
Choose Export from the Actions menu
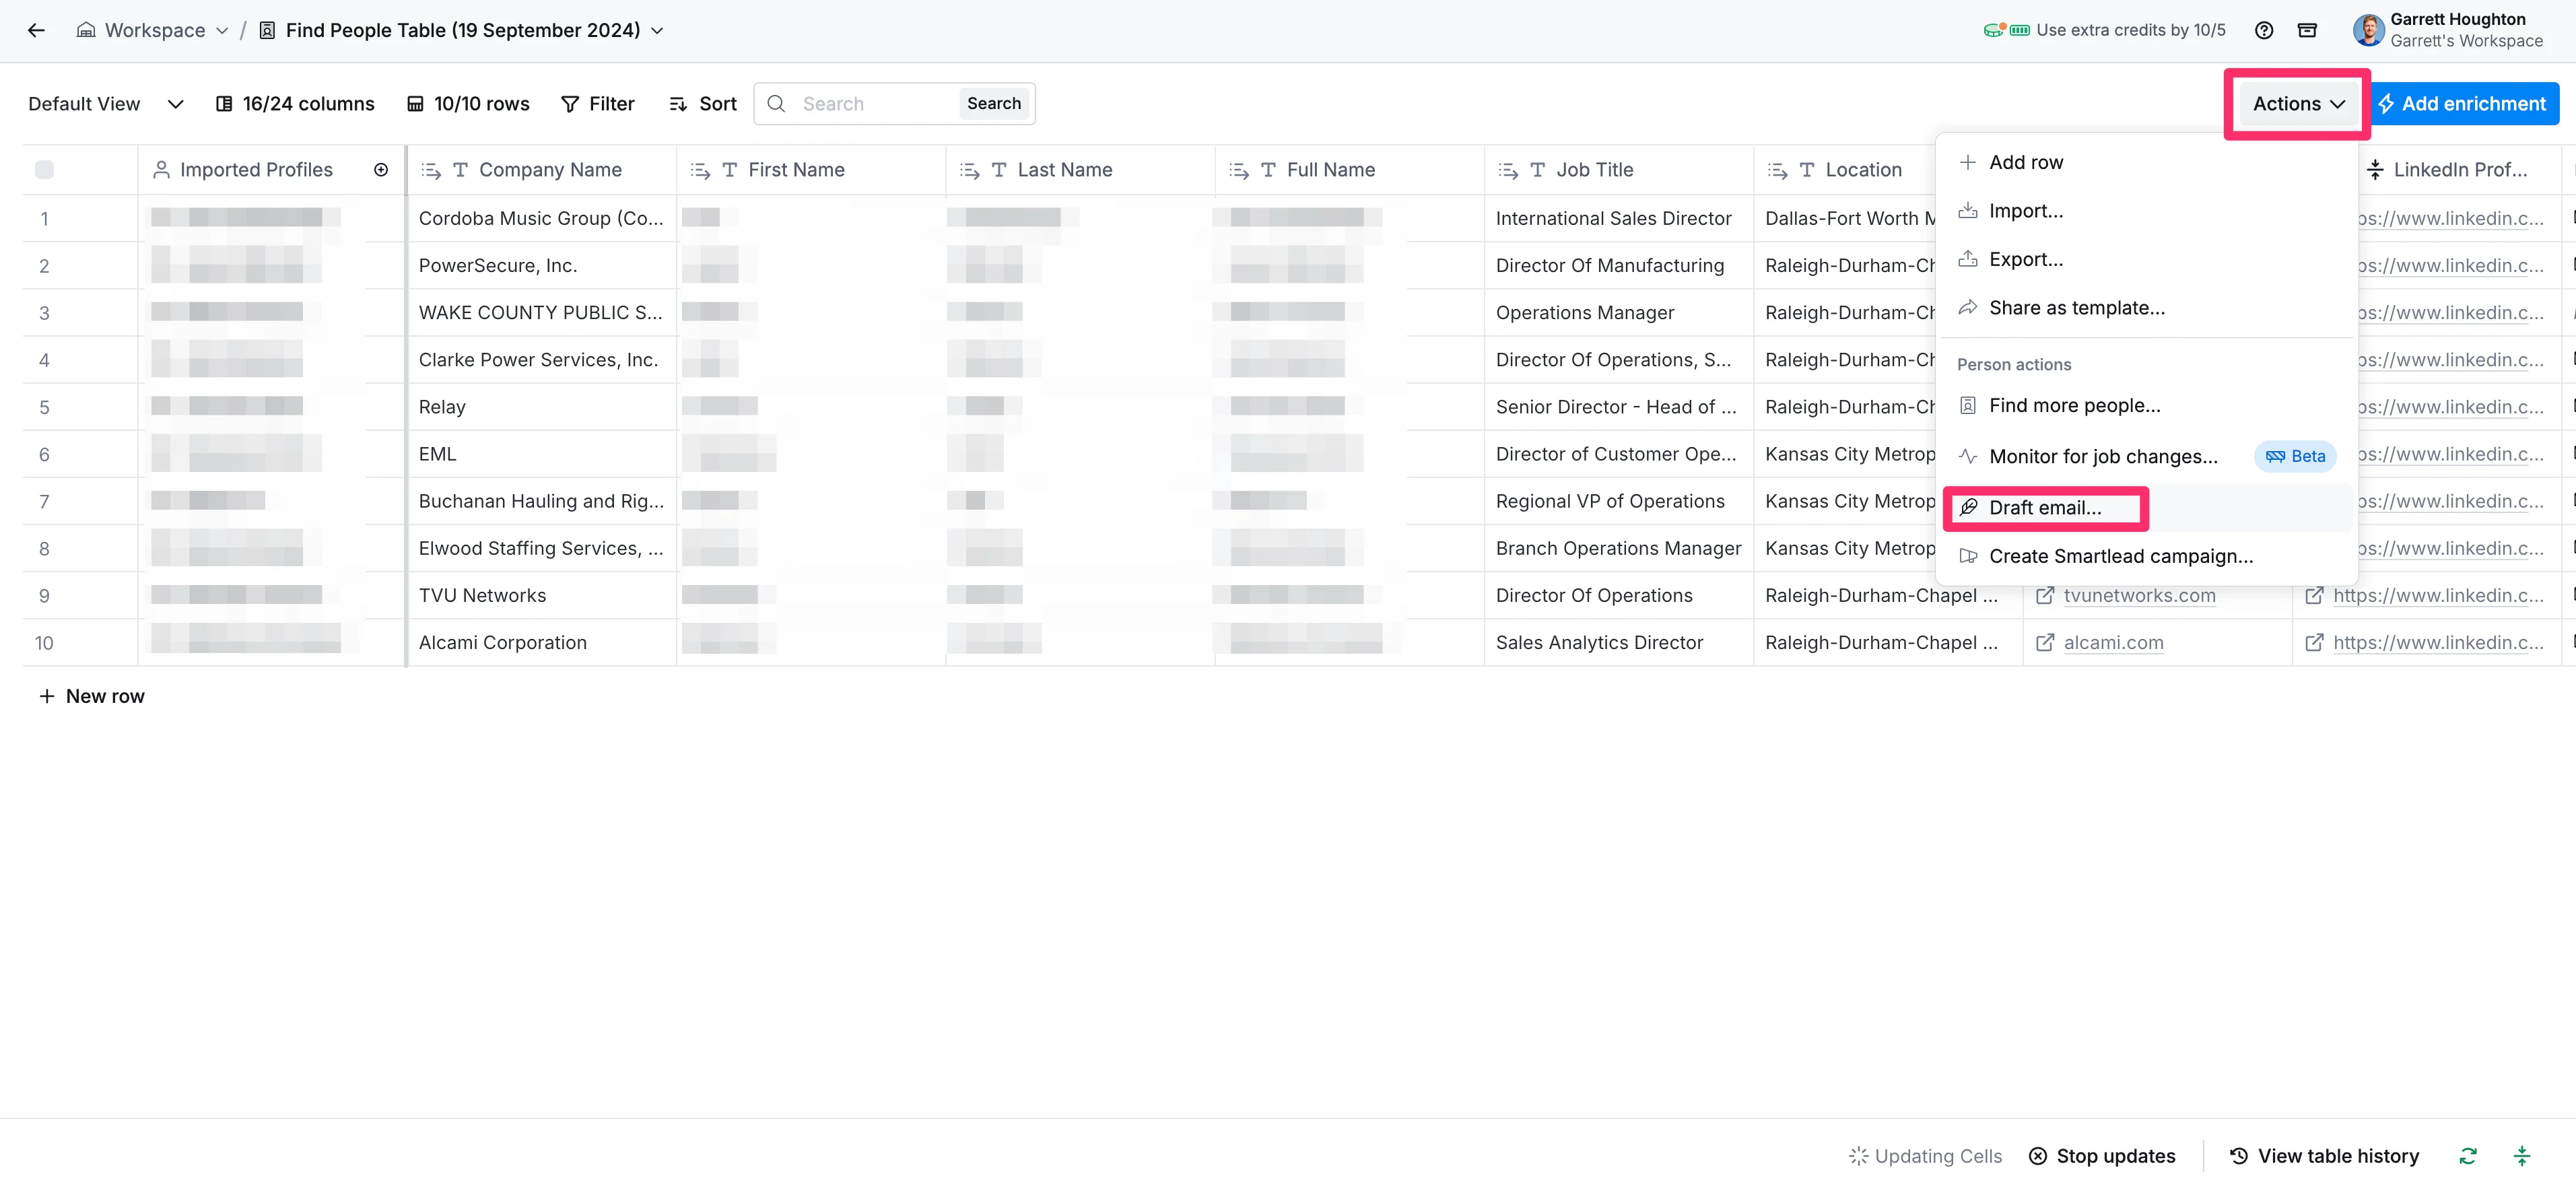pos(2026,259)
